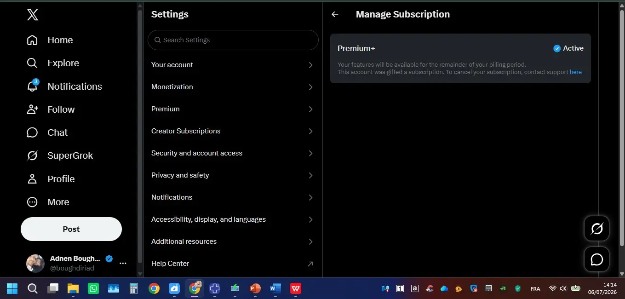Select Security and account access item

233,153
